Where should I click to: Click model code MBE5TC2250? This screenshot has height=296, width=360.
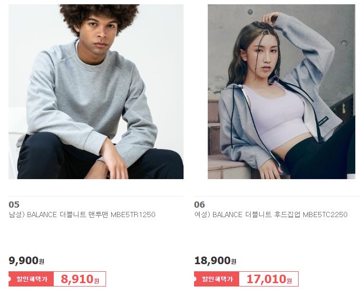point(325,215)
